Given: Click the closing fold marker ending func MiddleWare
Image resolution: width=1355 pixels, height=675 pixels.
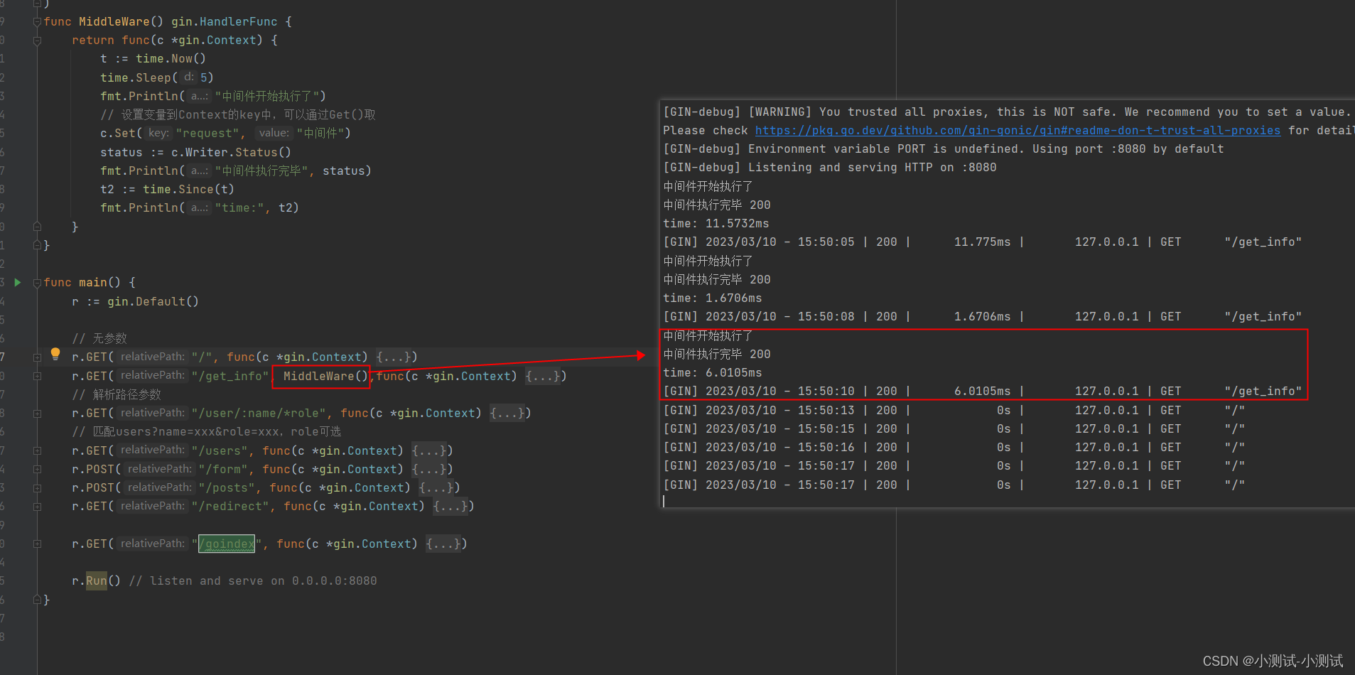Looking at the screenshot, I should coord(37,245).
